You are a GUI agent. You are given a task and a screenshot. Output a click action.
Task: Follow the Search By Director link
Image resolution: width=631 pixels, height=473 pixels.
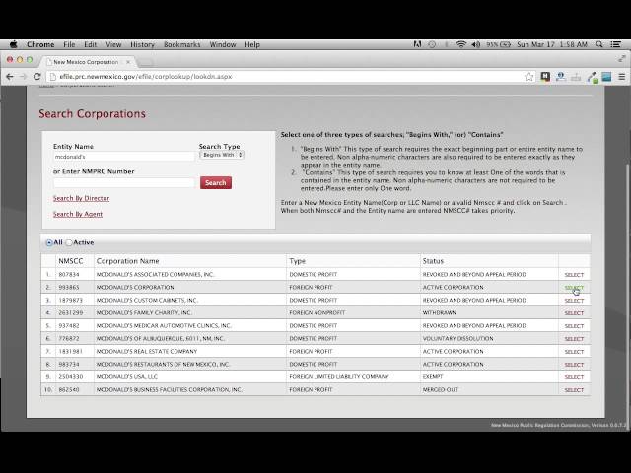[x=81, y=198]
